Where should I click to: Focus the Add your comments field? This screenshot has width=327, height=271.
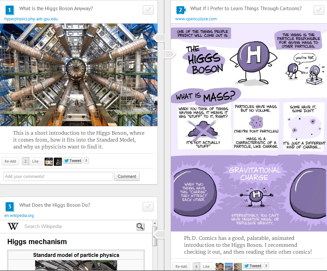point(58,176)
